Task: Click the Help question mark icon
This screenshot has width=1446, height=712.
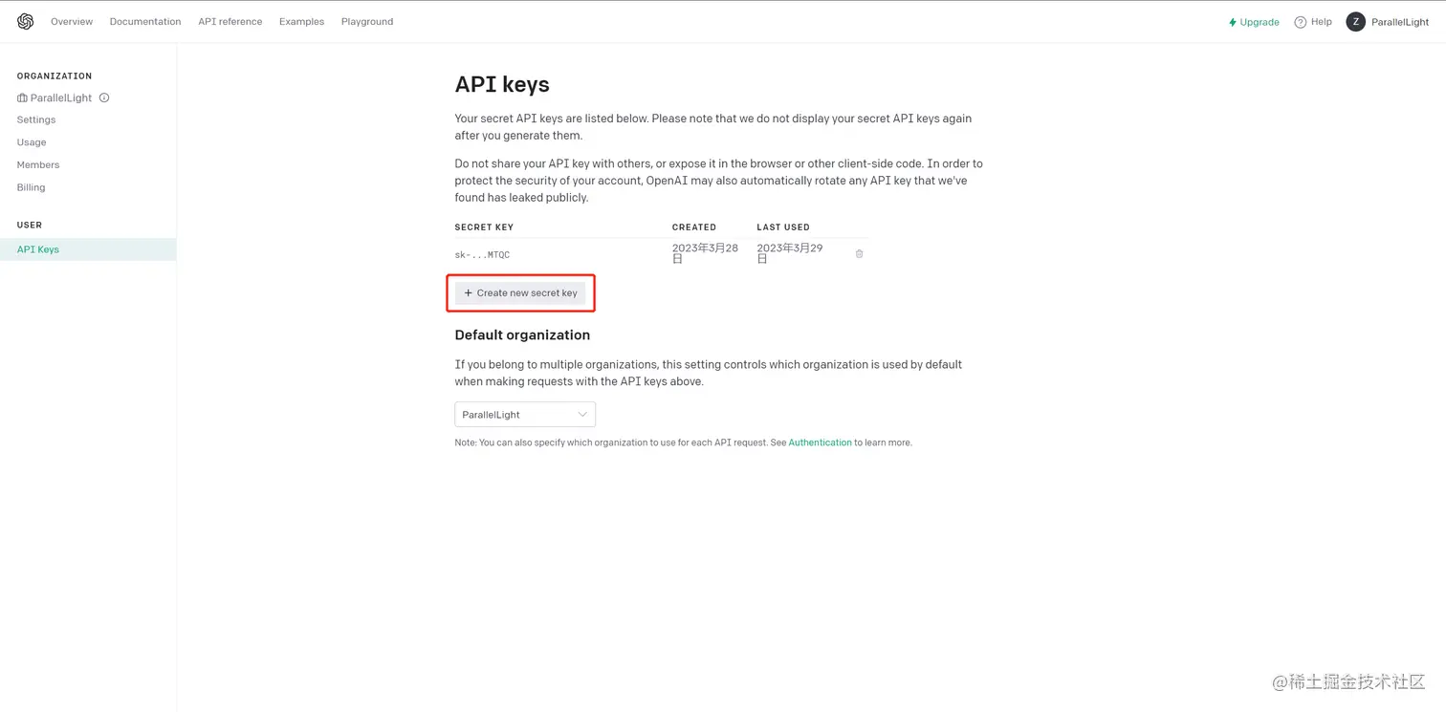Action: click(x=1300, y=22)
